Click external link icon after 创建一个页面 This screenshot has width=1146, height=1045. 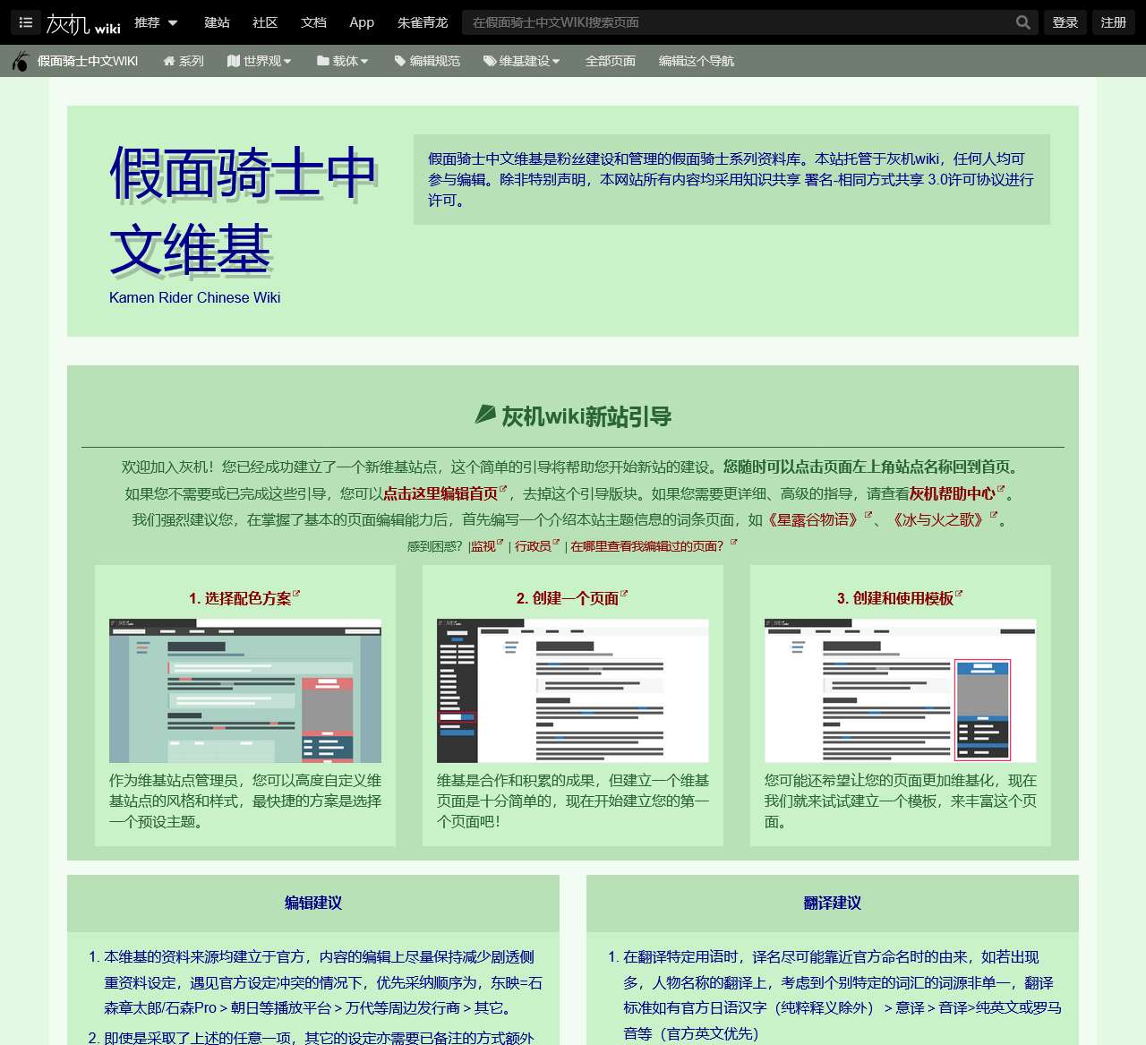point(624,595)
